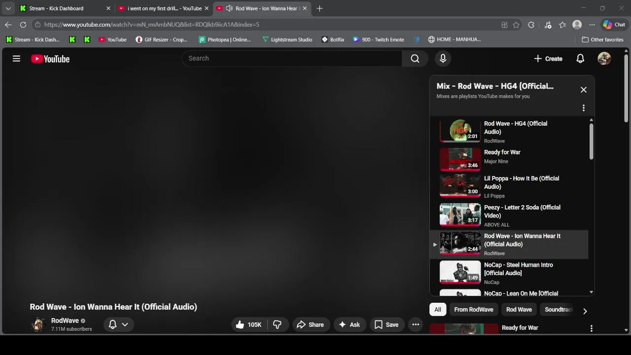Open more actions menu under video
The image size is (631, 355).
click(416, 324)
